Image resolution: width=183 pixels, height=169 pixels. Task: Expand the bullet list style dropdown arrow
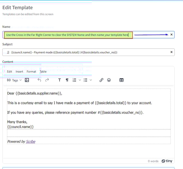91,80
